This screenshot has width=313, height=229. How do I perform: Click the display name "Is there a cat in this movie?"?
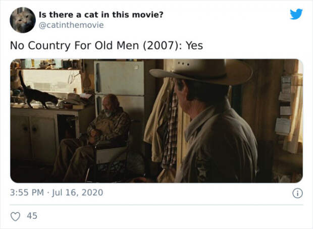click(x=101, y=15)
